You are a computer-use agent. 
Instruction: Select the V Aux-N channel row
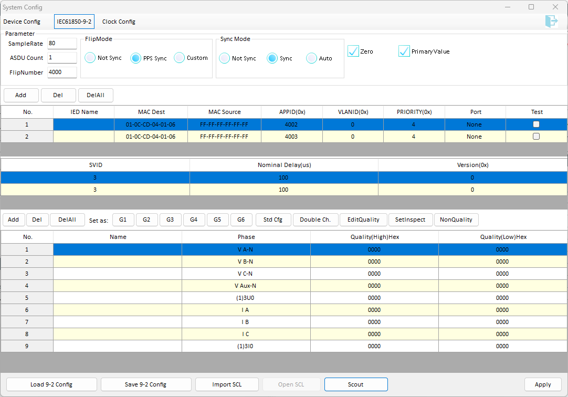(x=284, y=286)
